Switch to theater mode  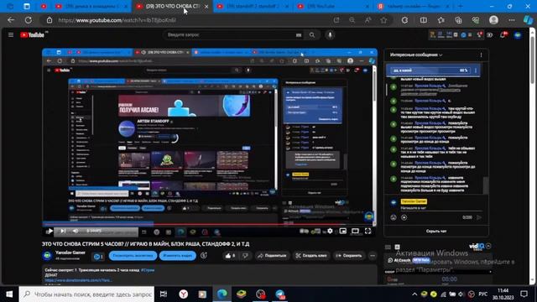click(355, 232)
